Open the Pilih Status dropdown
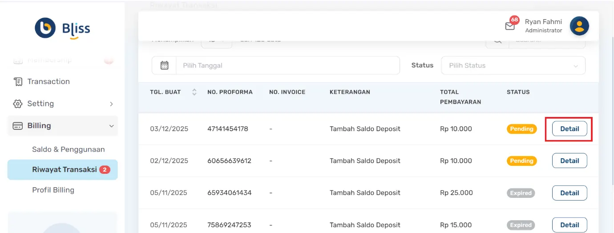614x233 pixels. [x=513, y=65]
